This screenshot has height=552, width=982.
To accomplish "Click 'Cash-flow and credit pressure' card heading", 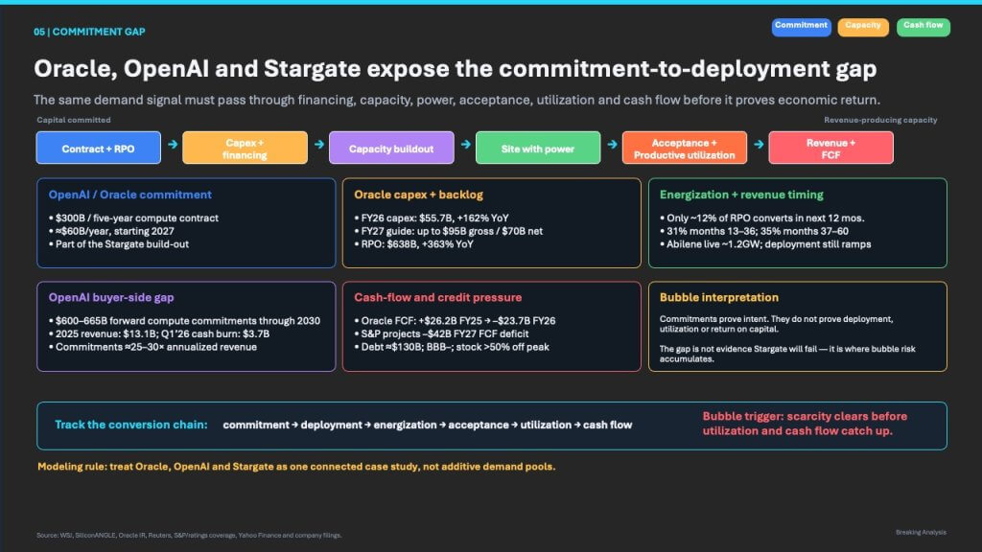I will [x=437, y=297].
